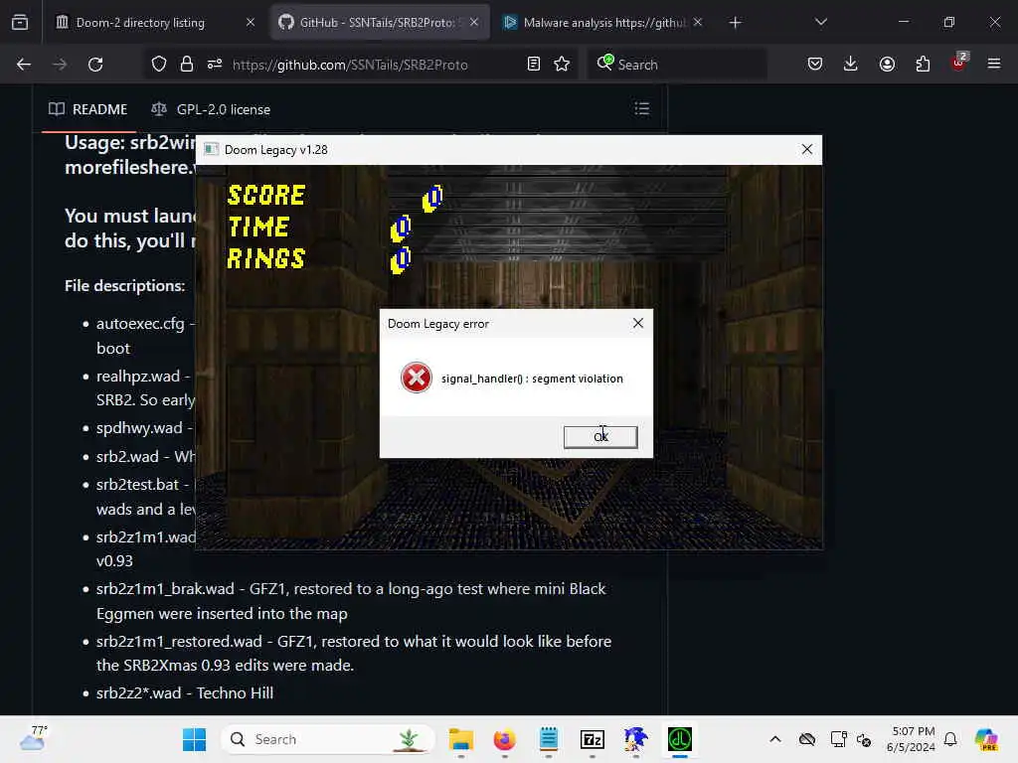Click the browser Search box

click(677, 65)
